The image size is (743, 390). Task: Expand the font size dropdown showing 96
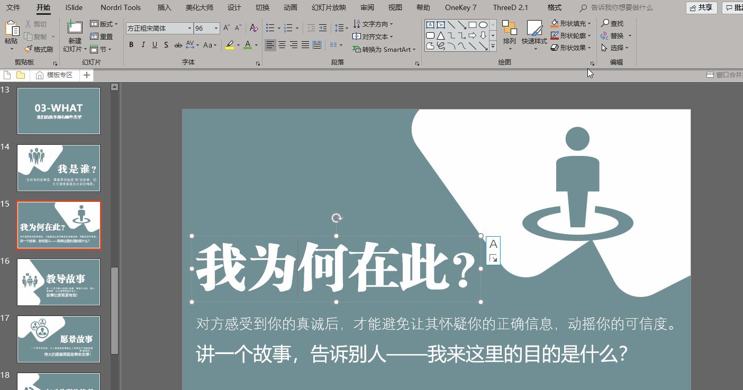(215, 28)
